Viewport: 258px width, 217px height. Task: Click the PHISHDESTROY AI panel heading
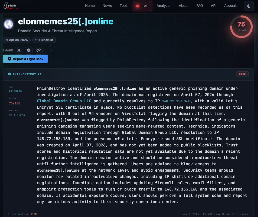(27, 74)
